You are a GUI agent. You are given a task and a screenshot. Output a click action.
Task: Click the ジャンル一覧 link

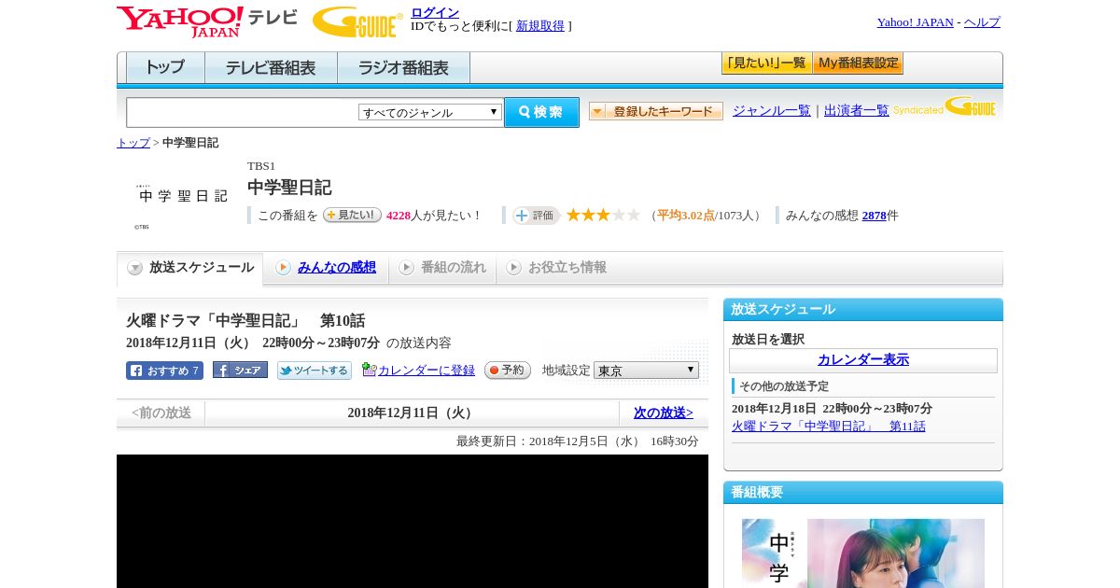click(772, 111)
